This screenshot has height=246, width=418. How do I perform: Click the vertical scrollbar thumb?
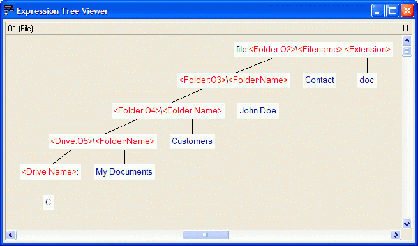point(407,51)
